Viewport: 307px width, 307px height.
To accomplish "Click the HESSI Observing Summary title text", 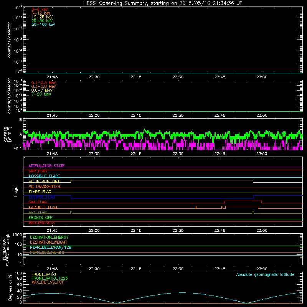I will (163, 3).
